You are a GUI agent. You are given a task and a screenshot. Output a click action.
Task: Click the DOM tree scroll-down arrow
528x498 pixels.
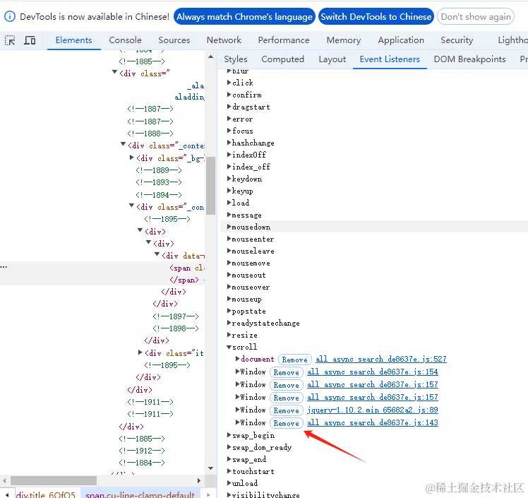pyautogui.click(x=211, y=468)
